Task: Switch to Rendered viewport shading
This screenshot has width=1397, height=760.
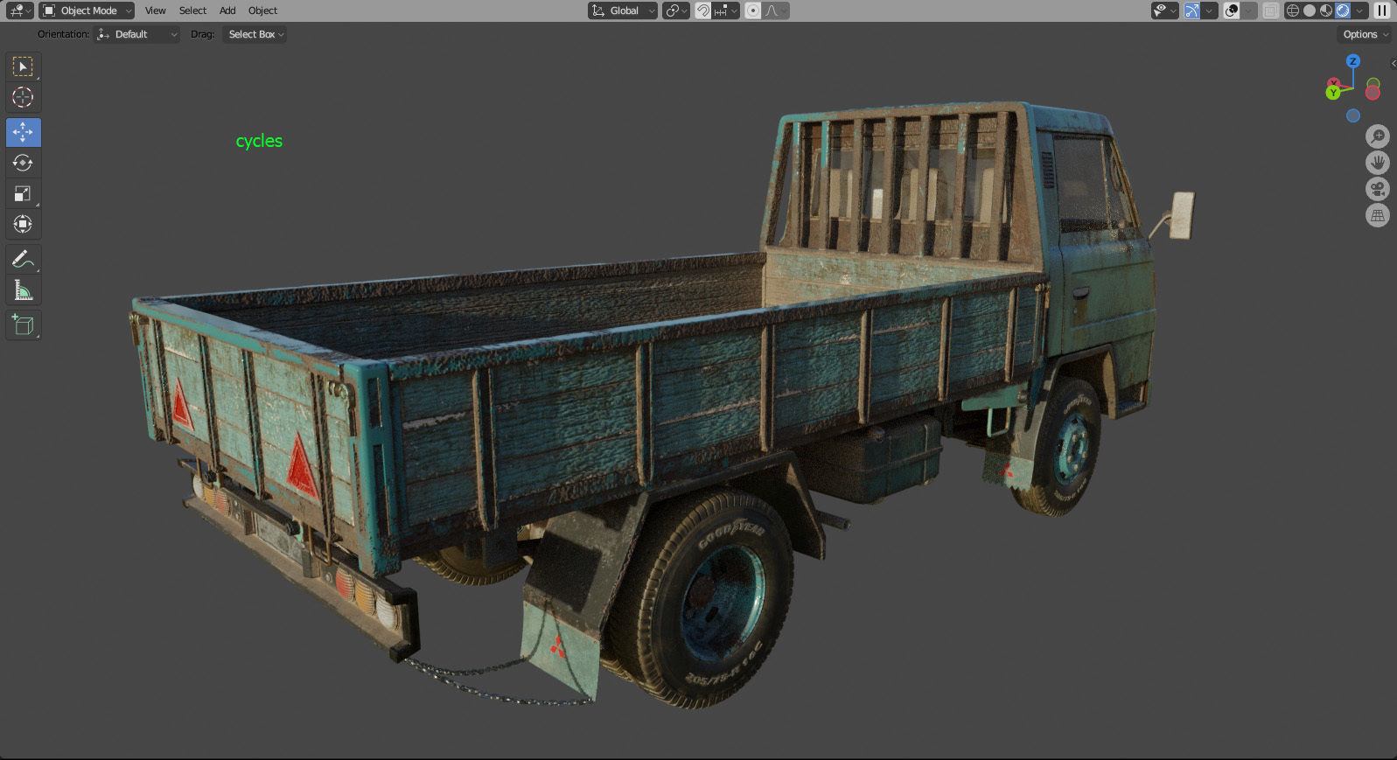Action: point(1343,10)
